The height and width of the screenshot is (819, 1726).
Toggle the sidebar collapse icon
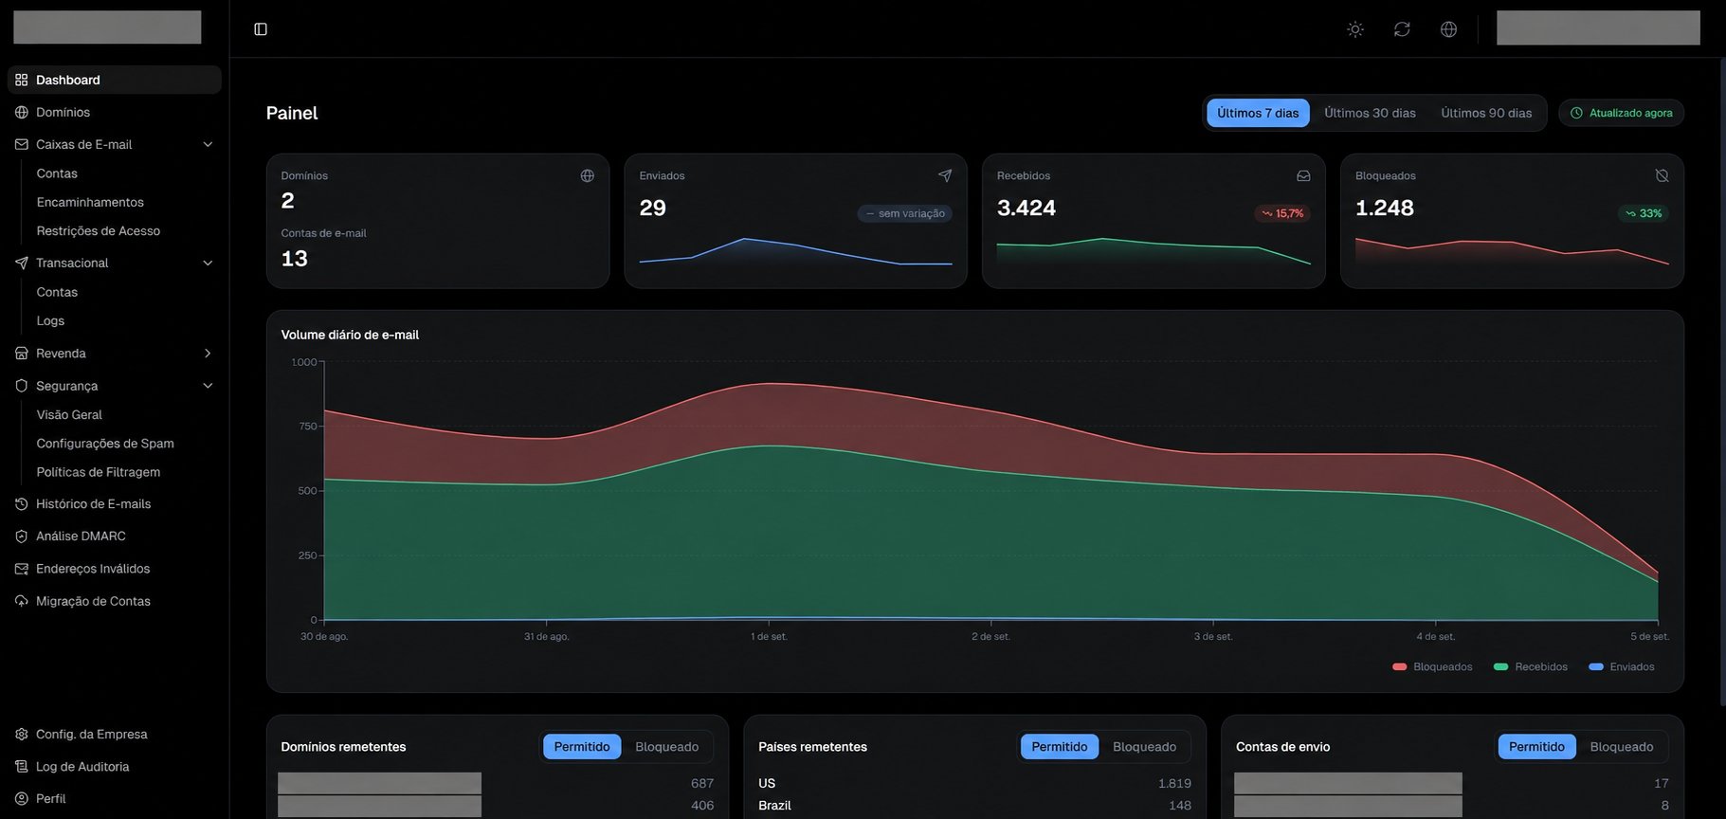(x=261, y=29)
